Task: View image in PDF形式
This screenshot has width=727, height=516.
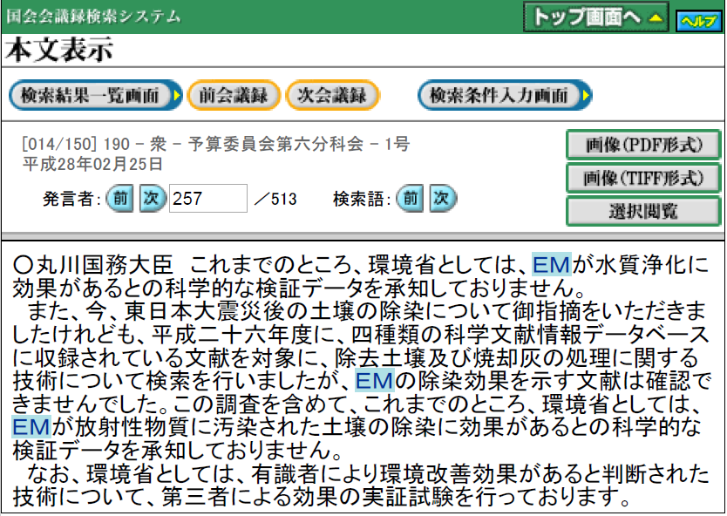Action: point(643,145)
